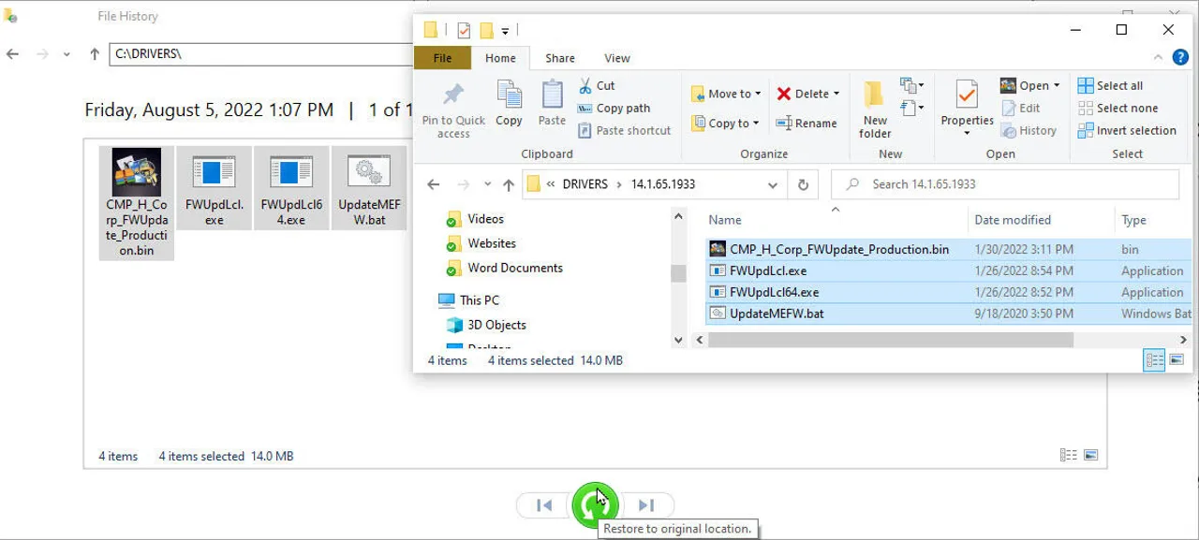Click the Pin to Quick access icon
Viewport: 1199px width, 540px height.
coord(453,97)
